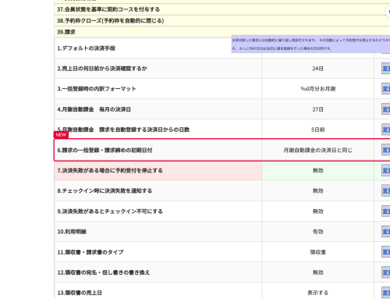Click 変更 button for 7.決済失敗がある場合に予約受付を停止する
Image resolution: width=390 pixels, height=299 pixels.
tap(386, 170)
